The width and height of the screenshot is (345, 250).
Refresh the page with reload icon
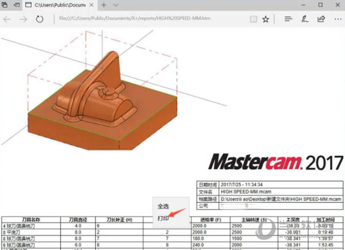click(40, 19)
